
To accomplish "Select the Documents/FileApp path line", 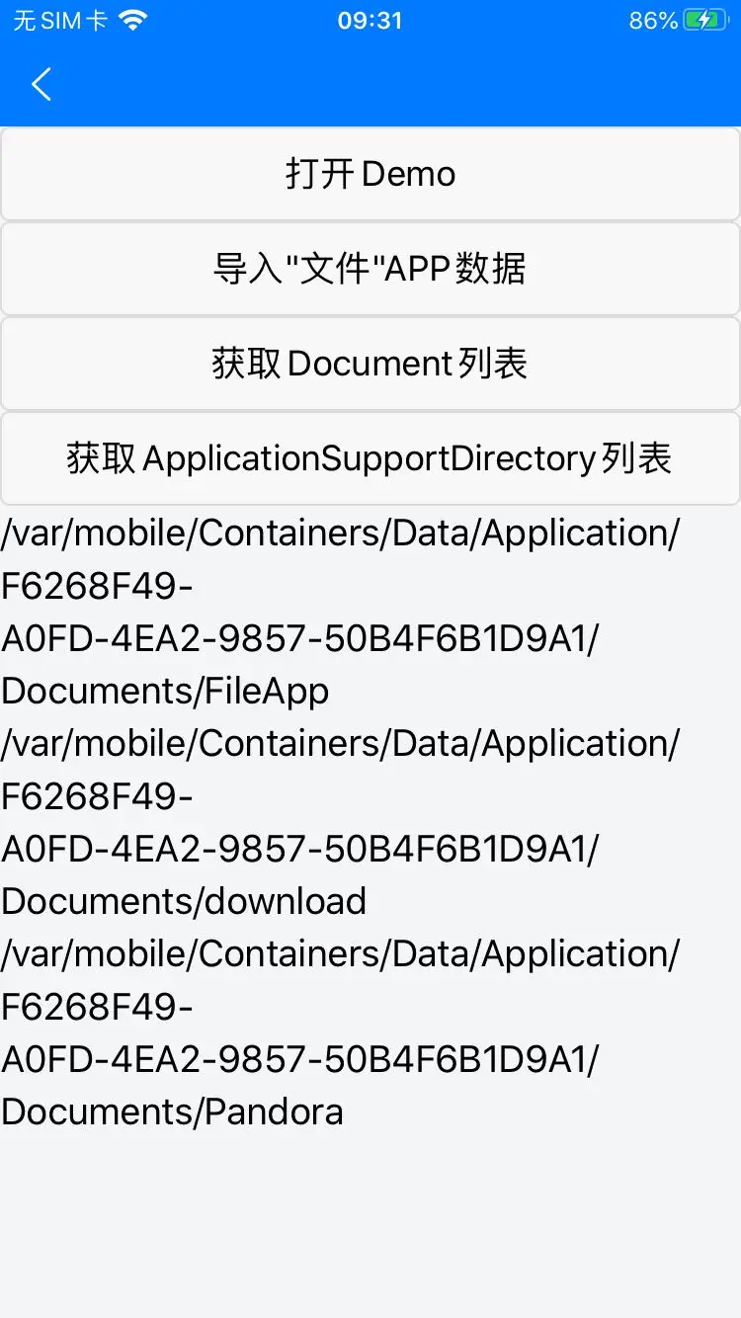I will tap(165, 691).
